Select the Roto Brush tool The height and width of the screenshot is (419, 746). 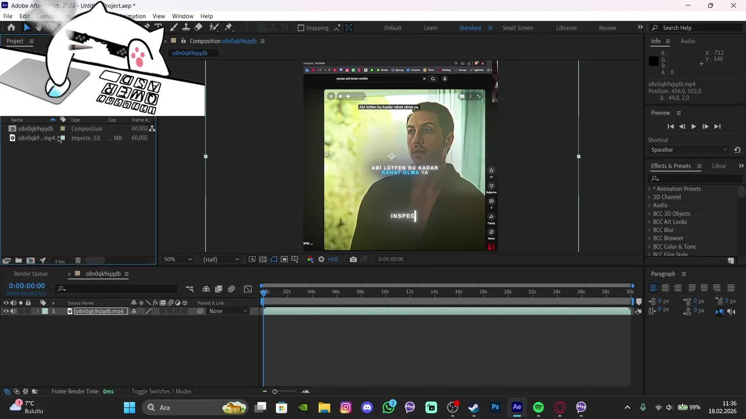point(213,27)
